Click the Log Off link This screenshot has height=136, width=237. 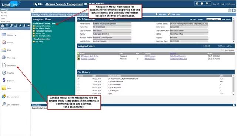tap(216, 4)
